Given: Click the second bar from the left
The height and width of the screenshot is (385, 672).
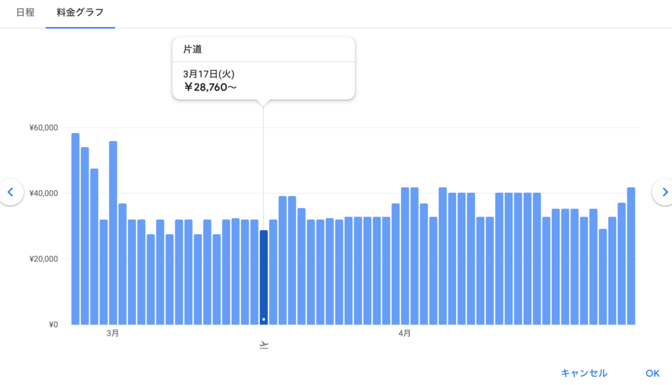Looking at the screenshot, I should (85, 236).
